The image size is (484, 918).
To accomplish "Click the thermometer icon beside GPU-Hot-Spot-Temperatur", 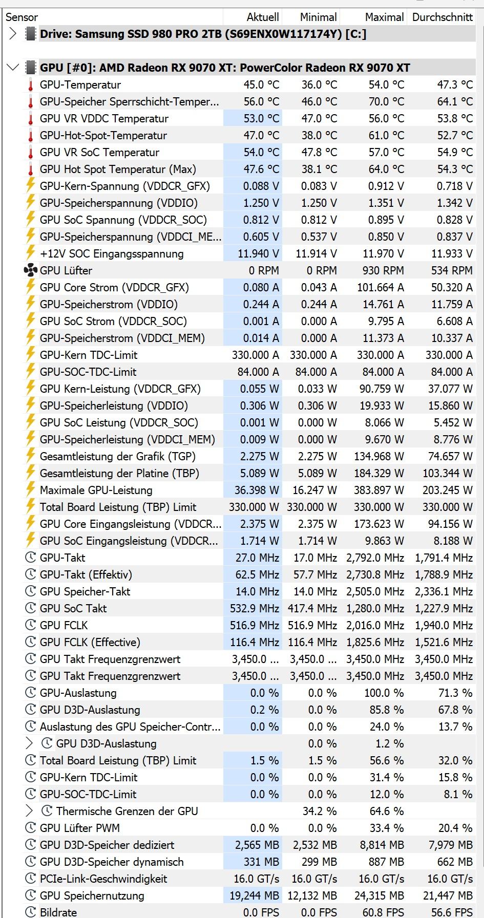I will 31,136.
